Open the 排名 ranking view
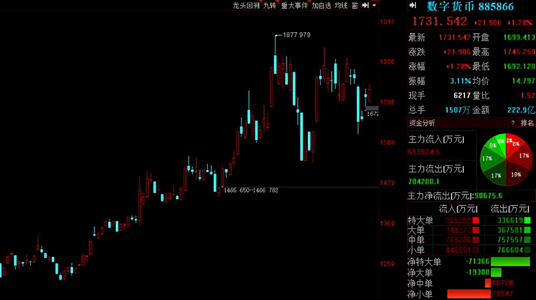The height and width of the screenshot is (300, 536). point(527,123)
